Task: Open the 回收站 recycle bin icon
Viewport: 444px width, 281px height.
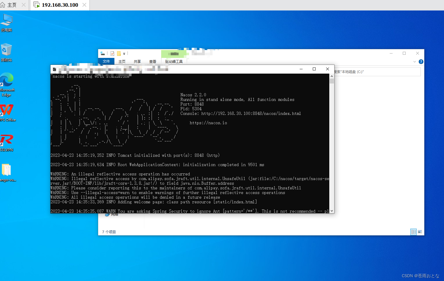Action: click(6, 53)
